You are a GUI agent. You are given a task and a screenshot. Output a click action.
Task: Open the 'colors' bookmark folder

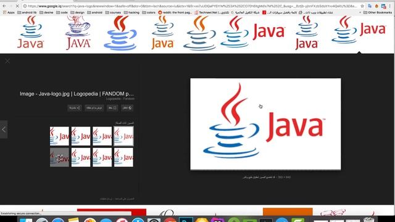point(149,12)
